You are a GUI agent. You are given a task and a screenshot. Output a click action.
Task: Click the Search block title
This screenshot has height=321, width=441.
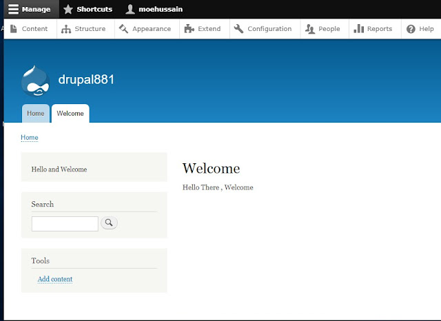coord(43,204)
